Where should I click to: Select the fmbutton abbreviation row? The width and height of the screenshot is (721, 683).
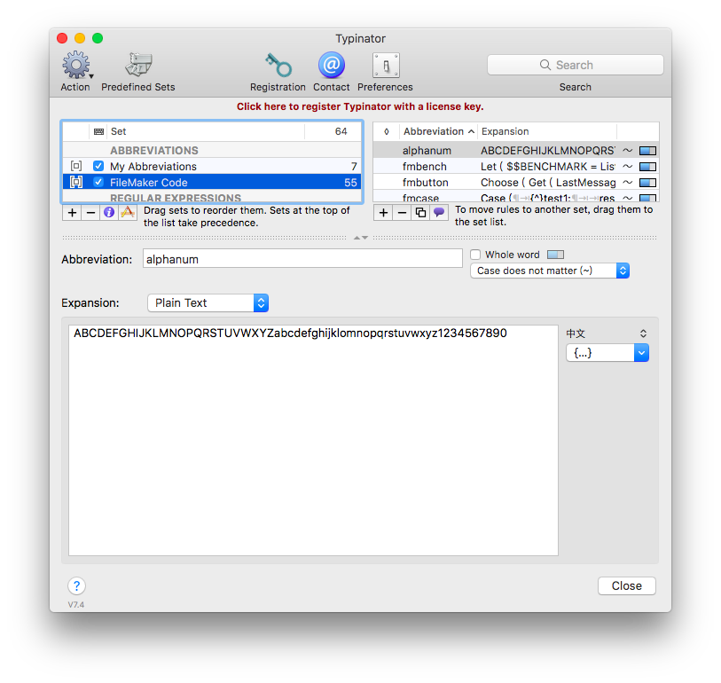(516, 183)
